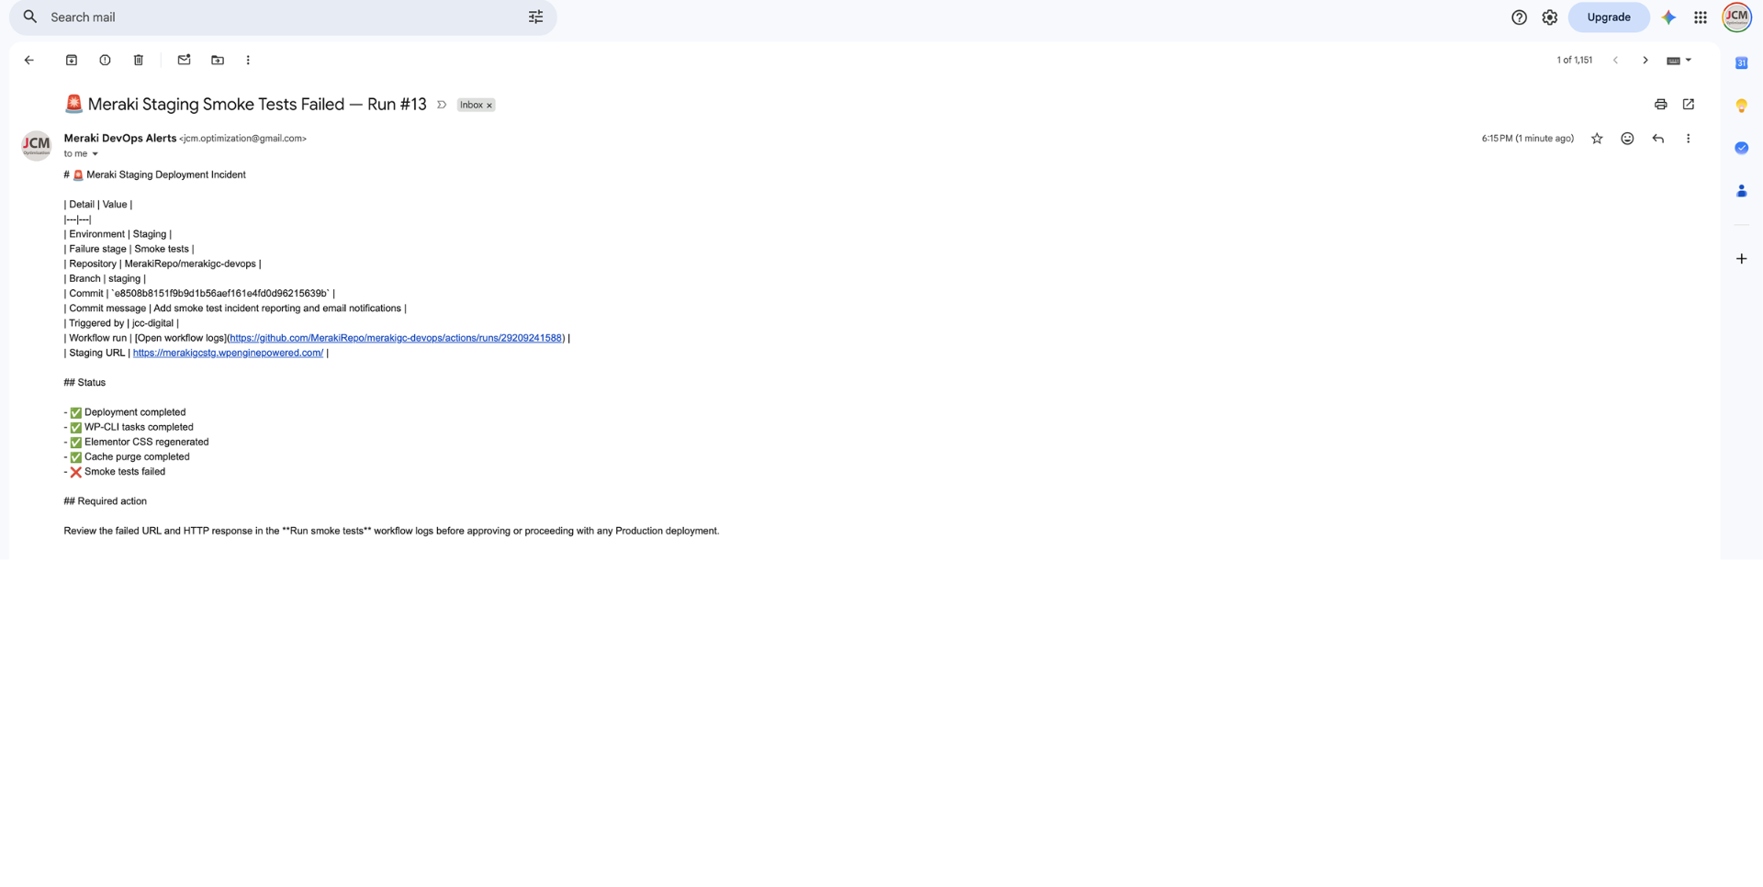
Task: Click the Meraki DevOps Alerts sender name
Action: pyautogui.click(x=120, y=139)
